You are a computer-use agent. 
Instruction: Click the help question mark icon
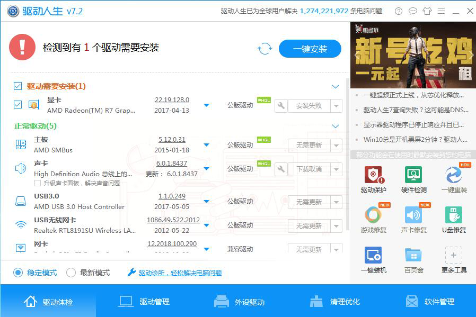pyautogui.click(x=398, y=11)
